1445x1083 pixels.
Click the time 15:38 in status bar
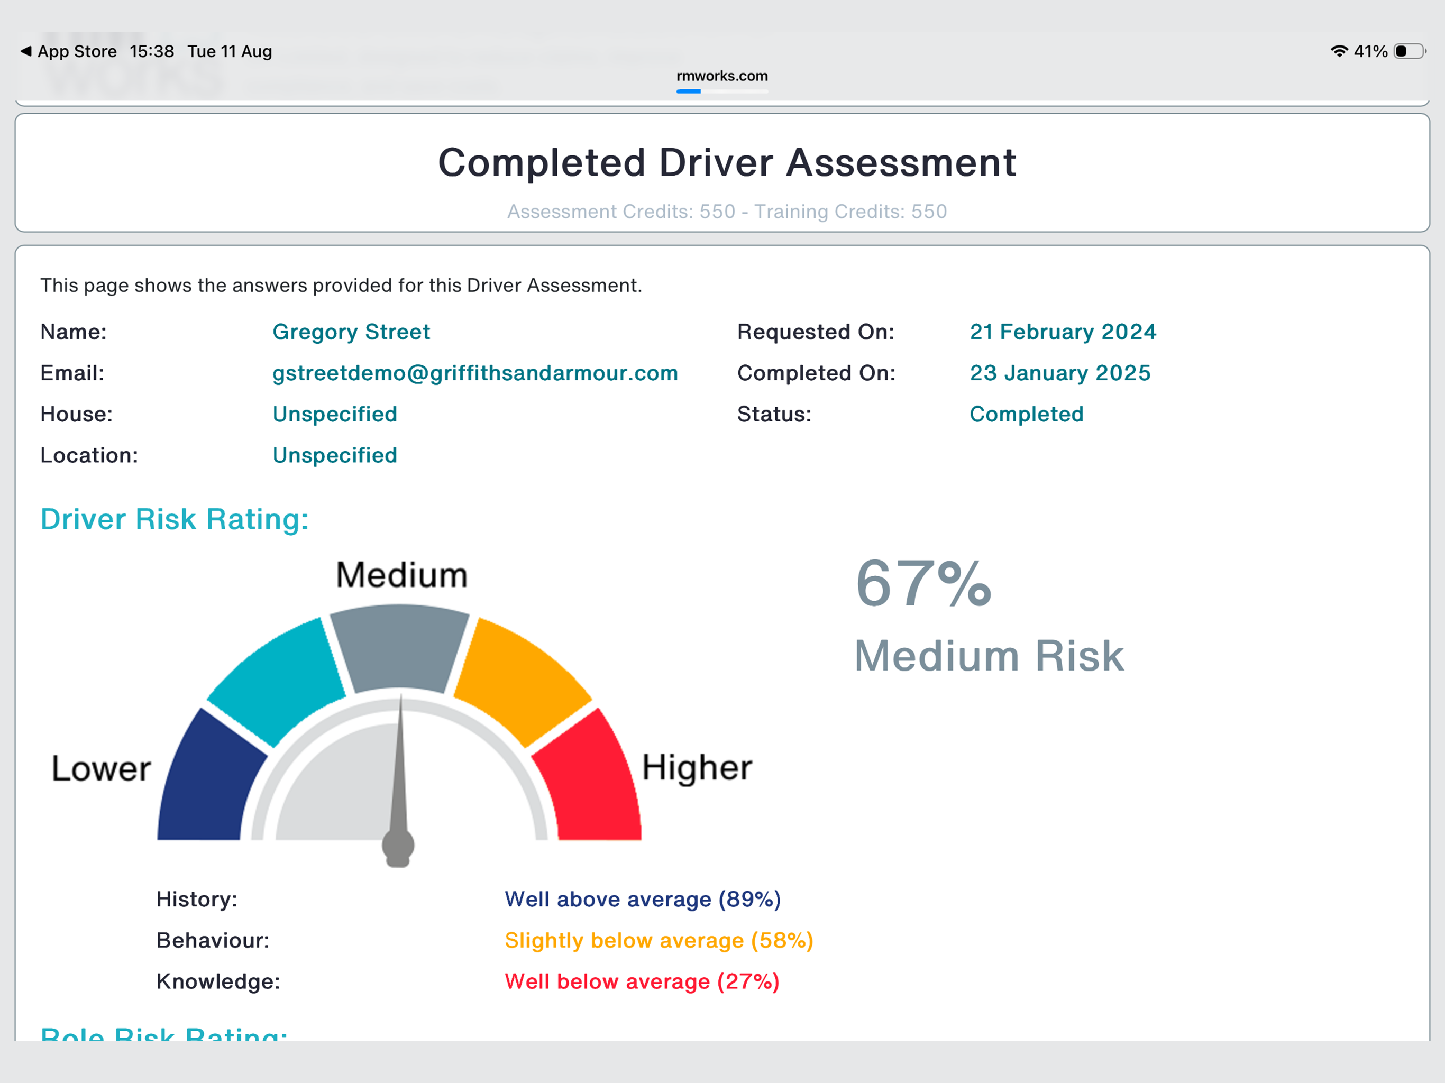tap(152, 51)
